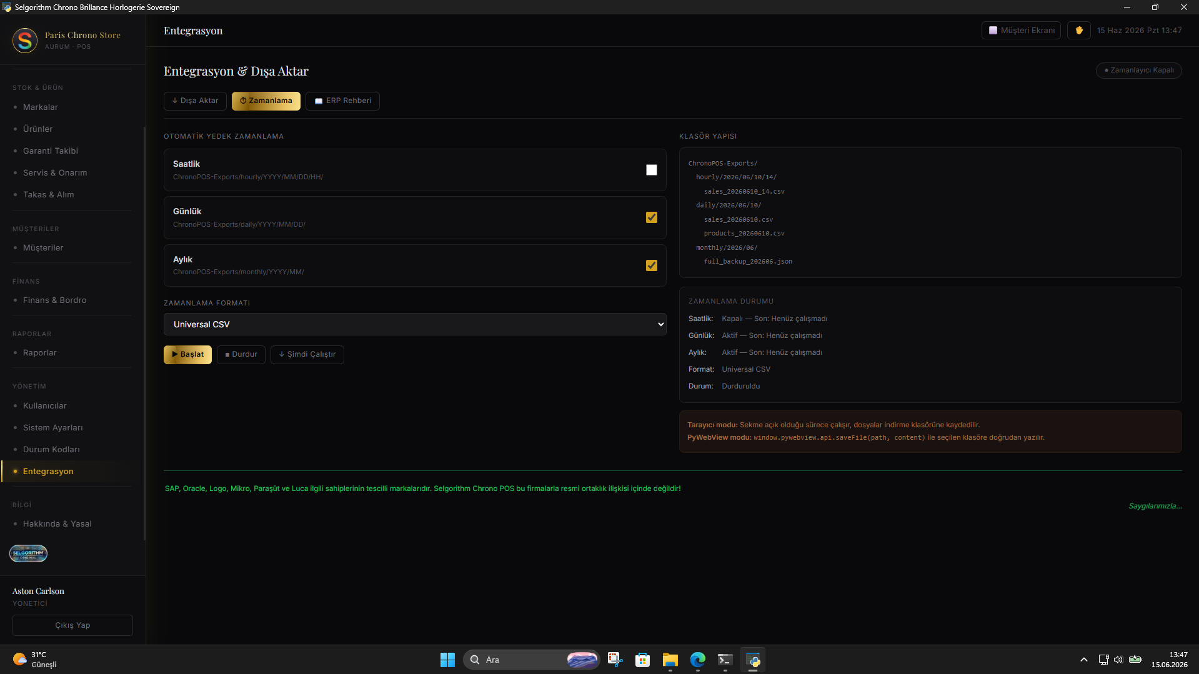This screenshot has height=674, width=1199.
Task: Open Terminal icon in taskbar
Action: point(725,660)
